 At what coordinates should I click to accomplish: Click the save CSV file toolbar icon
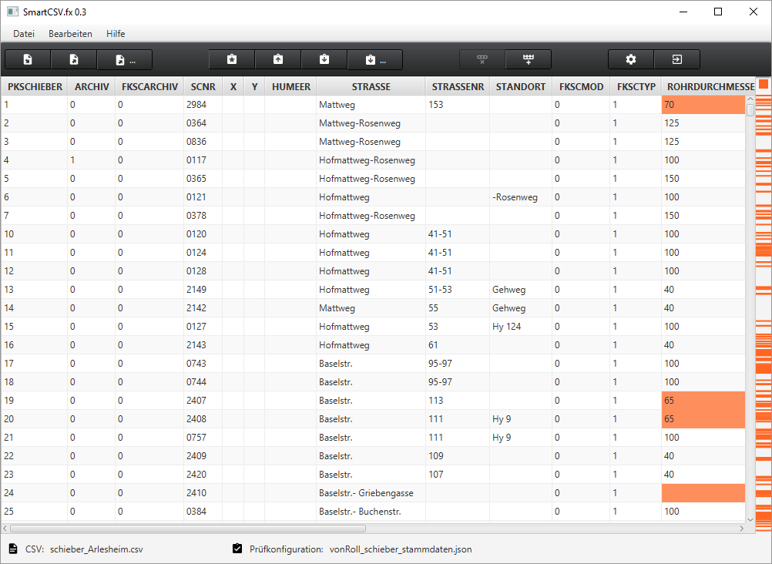click(74, 59)
